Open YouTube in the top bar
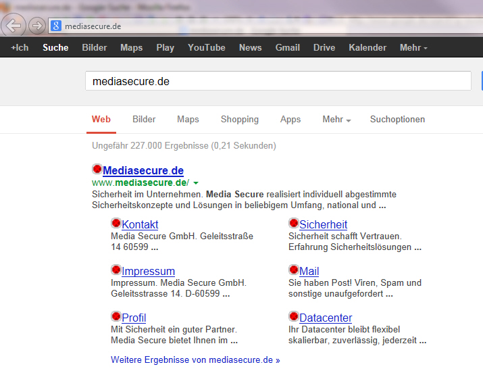Image resolution: width=483 pixels, height=373 pixels. [x=207, y=48]
